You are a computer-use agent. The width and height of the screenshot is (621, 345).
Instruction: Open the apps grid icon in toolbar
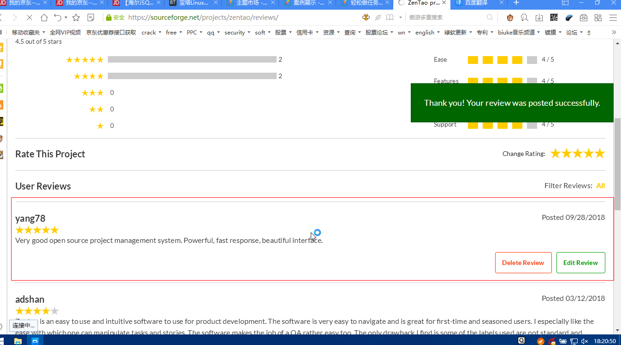598,18
